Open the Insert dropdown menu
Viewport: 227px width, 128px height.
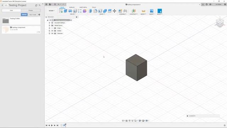pyautogui.click(x=152, y=14)
